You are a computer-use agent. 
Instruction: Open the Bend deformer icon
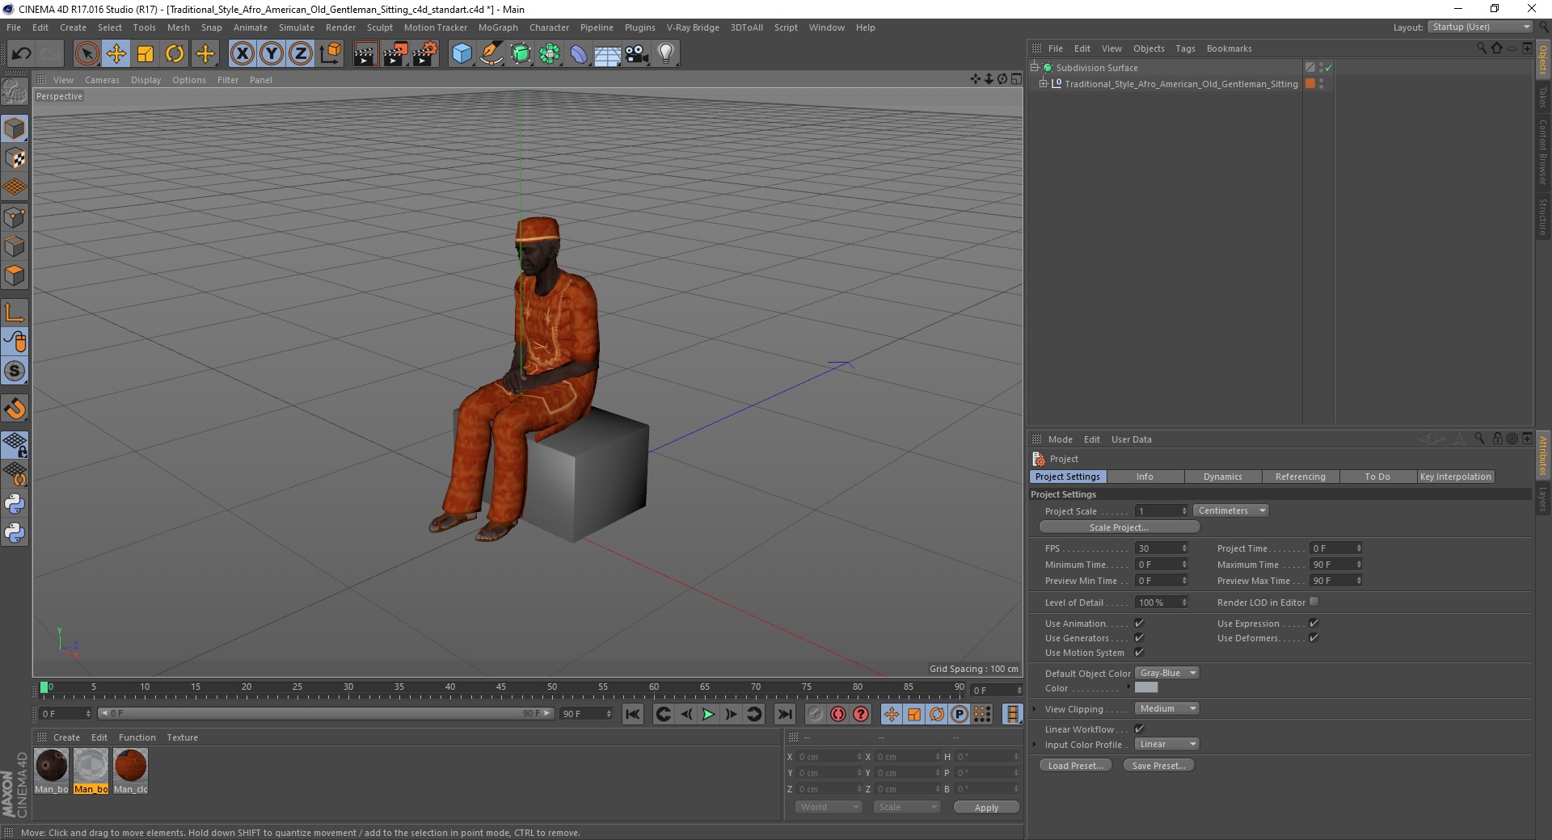[x=580, y=54]
